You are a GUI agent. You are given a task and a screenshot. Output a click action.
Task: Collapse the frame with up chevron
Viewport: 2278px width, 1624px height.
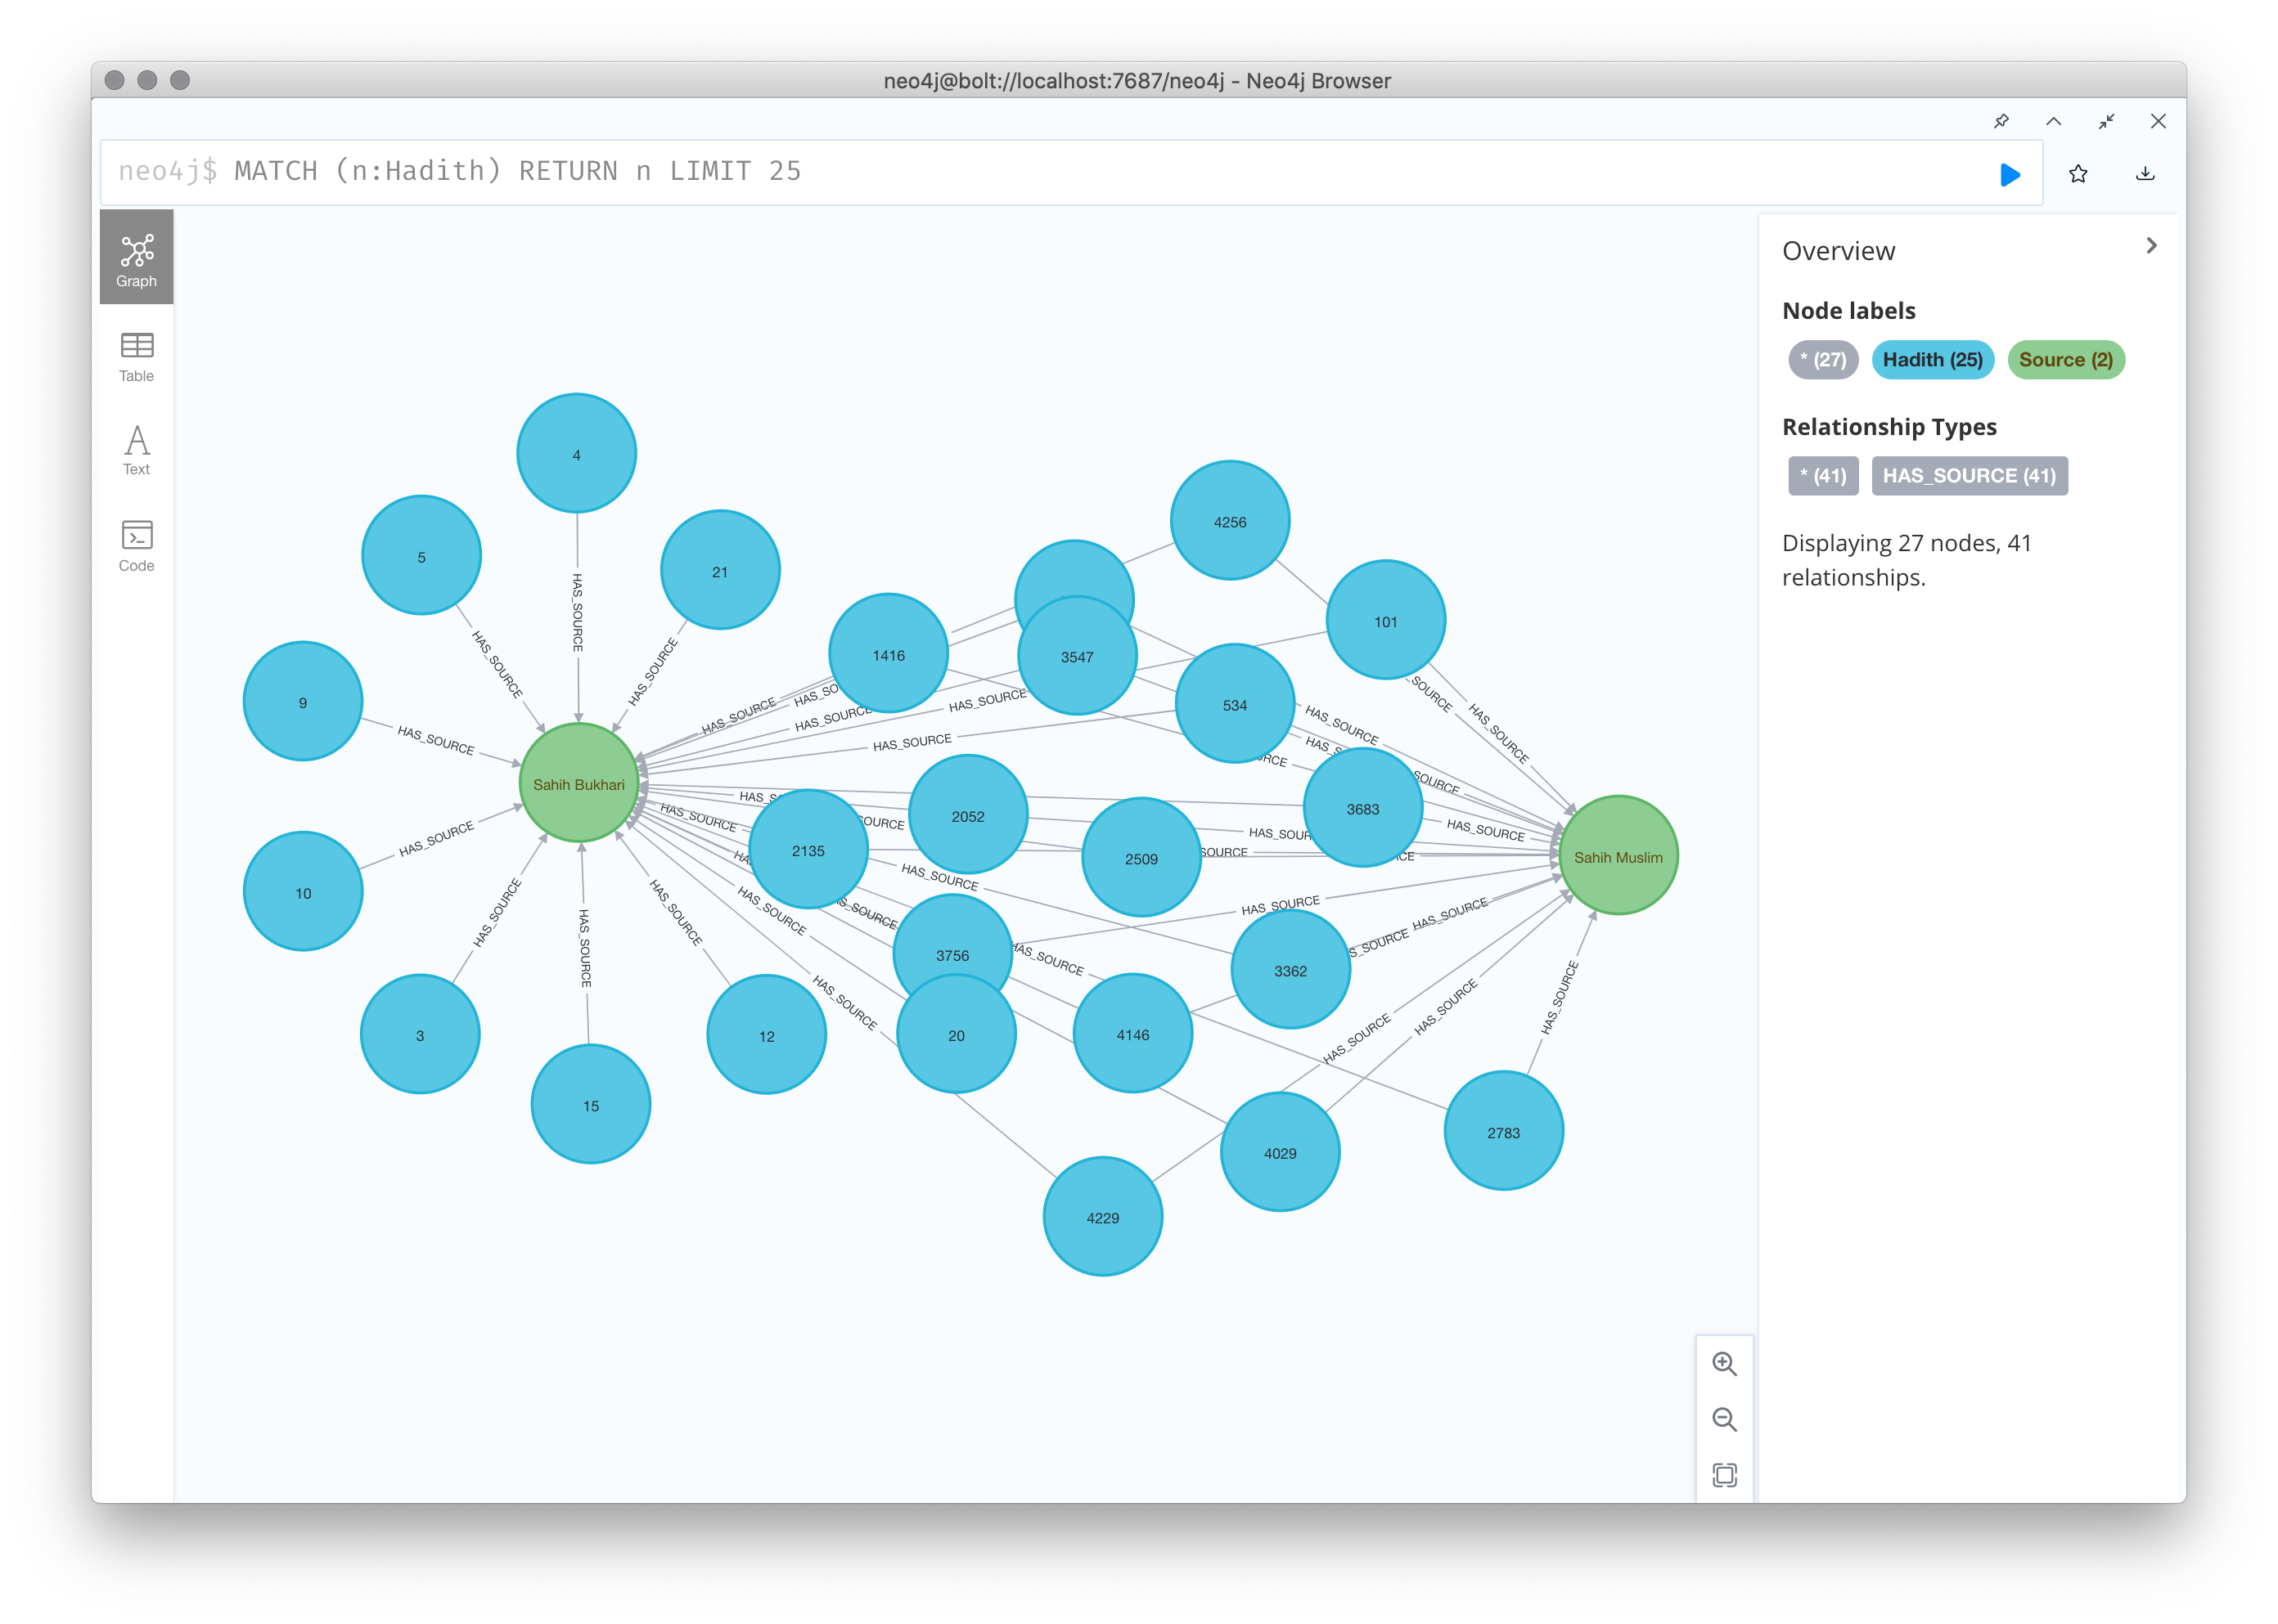coord(2053,121)
